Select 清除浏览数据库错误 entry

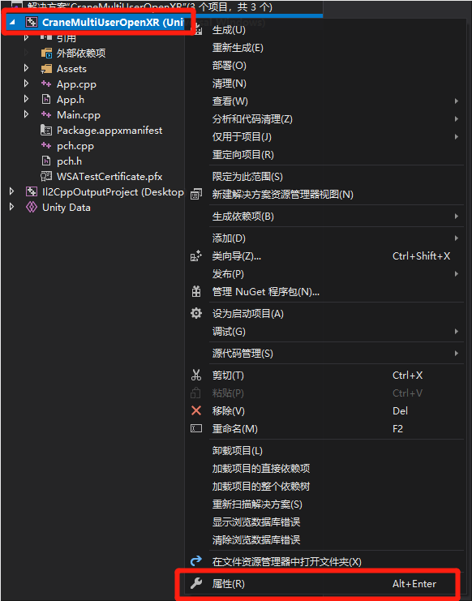pos(256,540)
